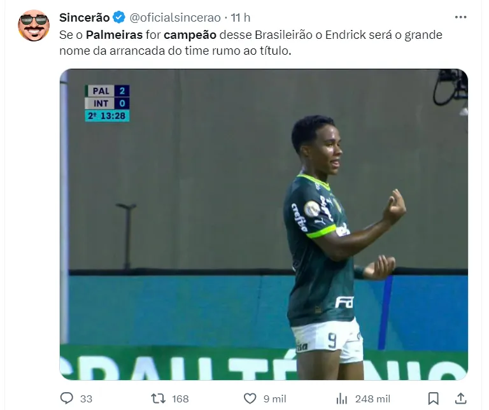489x410 pixels.
Task: Open the three-dots more options menu
Action: point(460,17)
